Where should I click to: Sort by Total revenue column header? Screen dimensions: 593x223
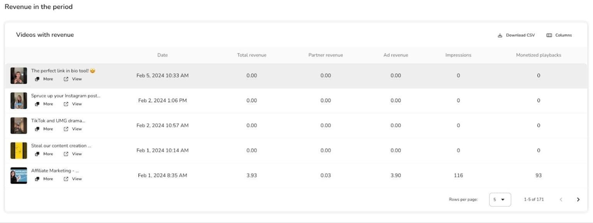click(251, 55)
